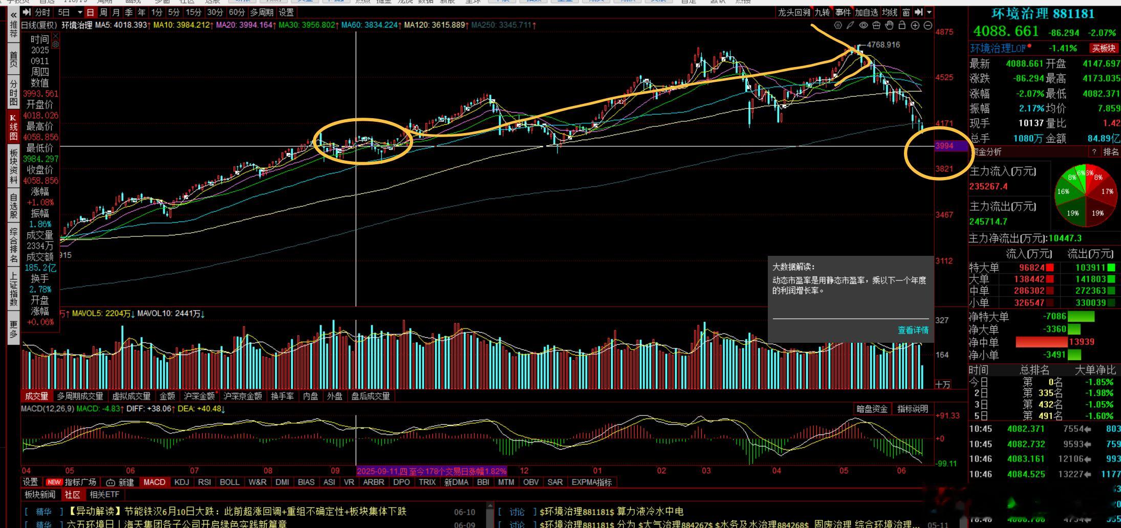
Task: Collapse sidebar with double-chevron icon
Action: click(13, 15)
